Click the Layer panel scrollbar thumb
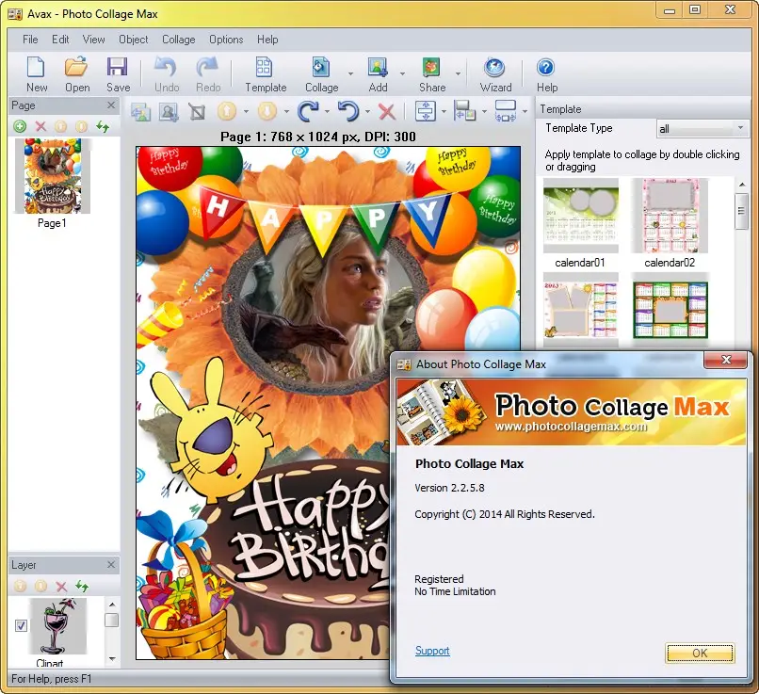Viewport: 759px width, 694px height. [112, 620]
